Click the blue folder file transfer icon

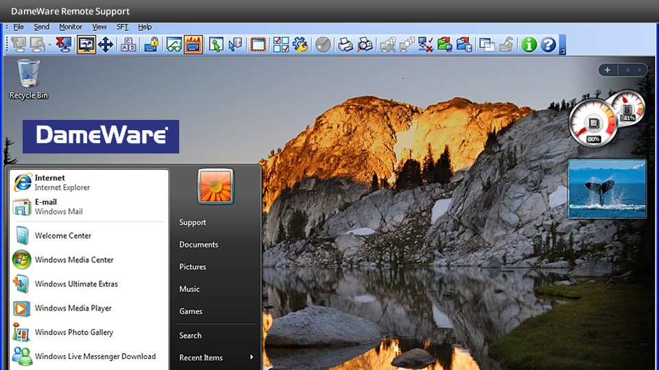click(x=464, y=45)
